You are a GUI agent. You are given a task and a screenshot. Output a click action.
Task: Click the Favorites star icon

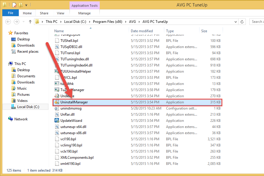pyautogui.click(x=11, y=33)
